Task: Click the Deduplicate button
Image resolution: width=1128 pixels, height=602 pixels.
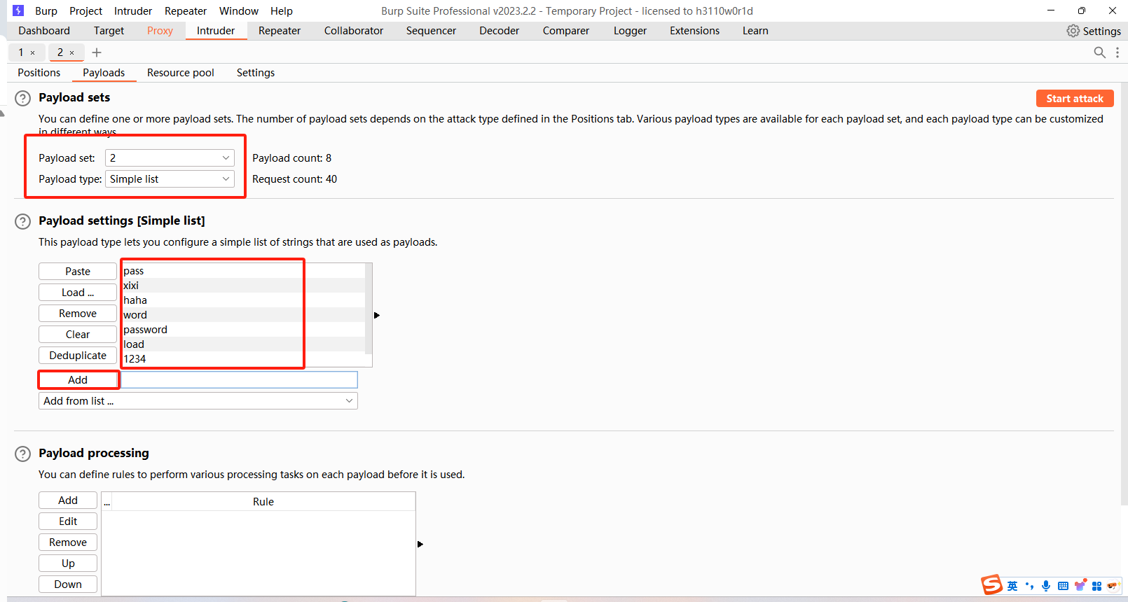Action: [x=78, y=356]
